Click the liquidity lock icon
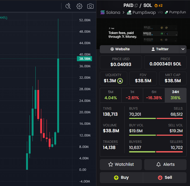The width and height of the screenshot is (190, 186). [x=120, y=81]
